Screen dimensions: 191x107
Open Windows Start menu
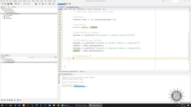pos(2,105)
